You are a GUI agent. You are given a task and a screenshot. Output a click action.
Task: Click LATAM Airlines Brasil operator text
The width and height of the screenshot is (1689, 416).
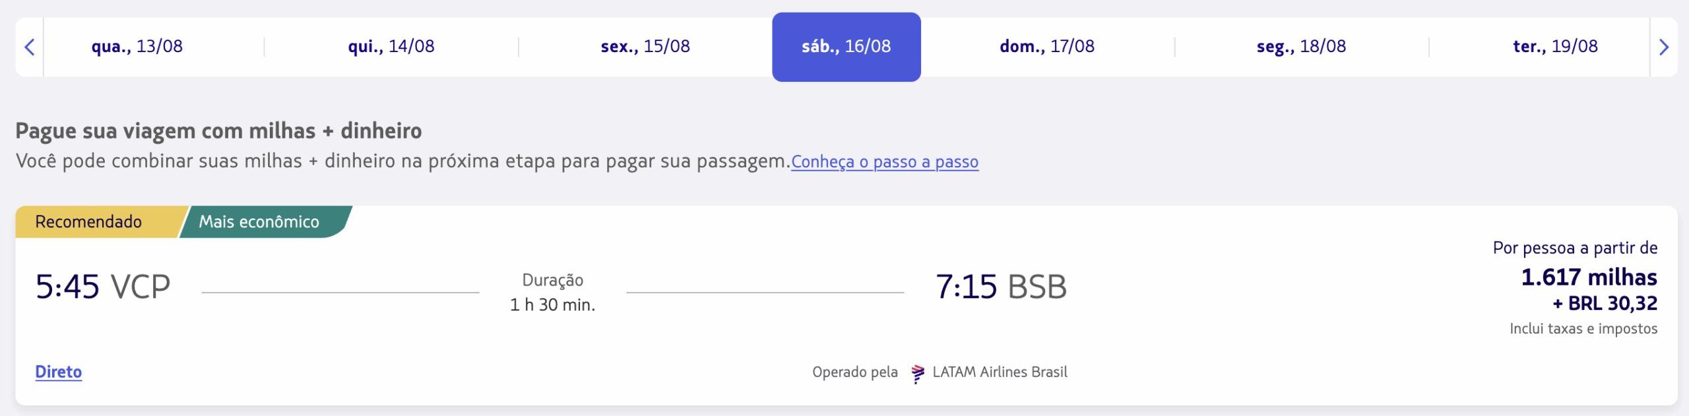[x=1000, y=372]
